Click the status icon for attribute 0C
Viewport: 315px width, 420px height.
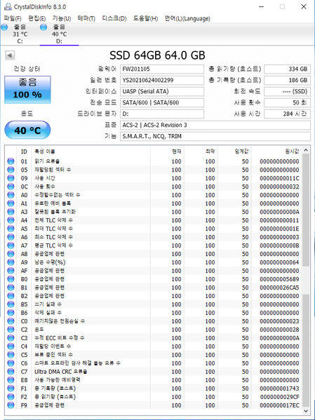[x=11, y=187]
